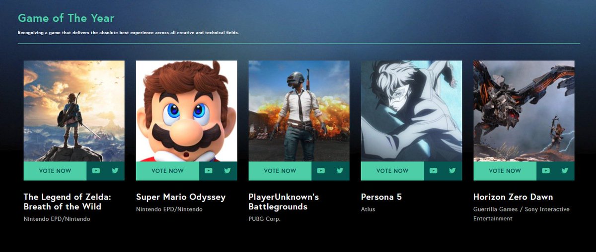Click Twitter icon under PlayerUnknown's Battlegrounds
596x252 pixels.
[340, 171]
